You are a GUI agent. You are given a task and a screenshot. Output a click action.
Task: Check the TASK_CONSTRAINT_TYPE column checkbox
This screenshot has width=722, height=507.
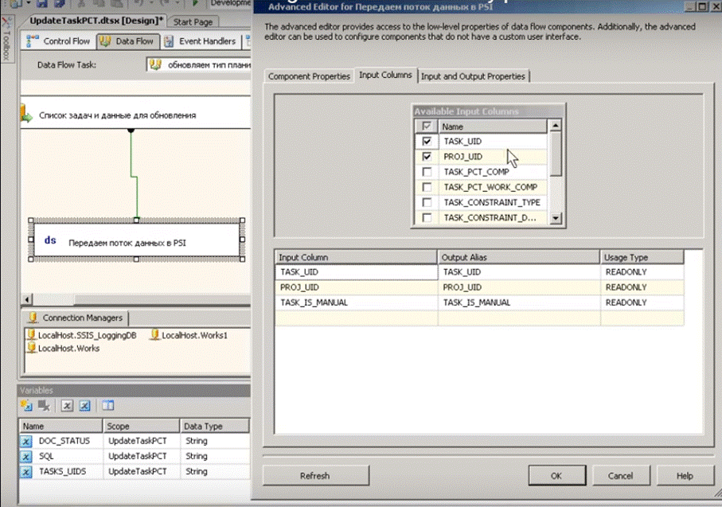coord(427,202)
